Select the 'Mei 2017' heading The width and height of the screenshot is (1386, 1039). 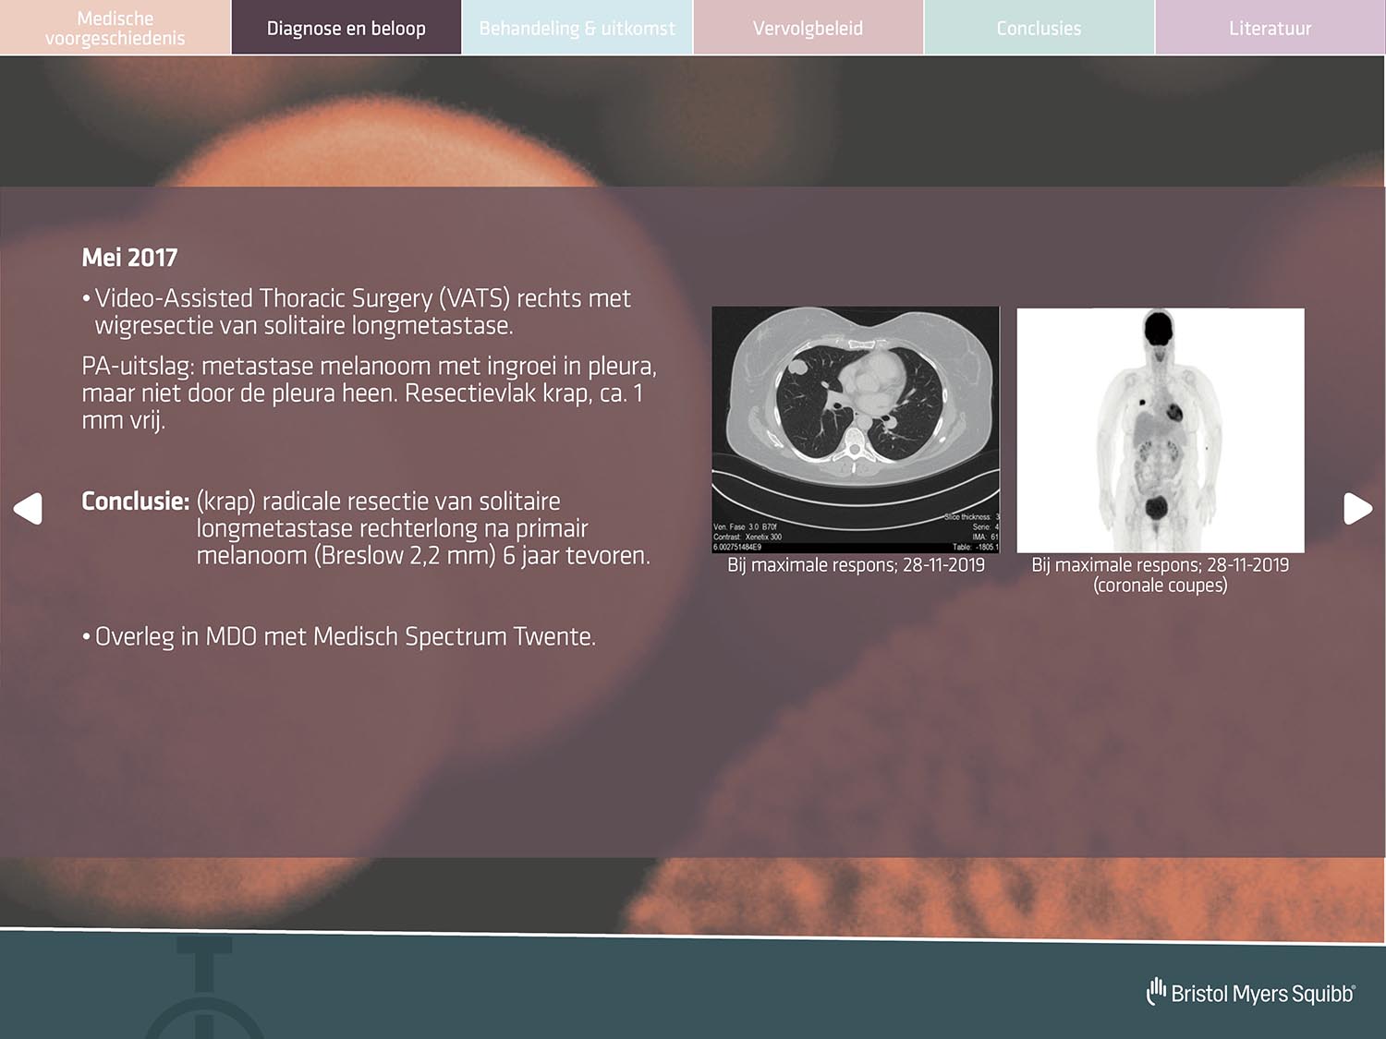point(129,258)
